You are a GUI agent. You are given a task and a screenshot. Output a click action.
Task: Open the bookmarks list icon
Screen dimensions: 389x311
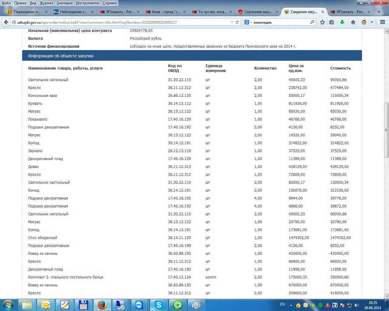click(332, 22)
